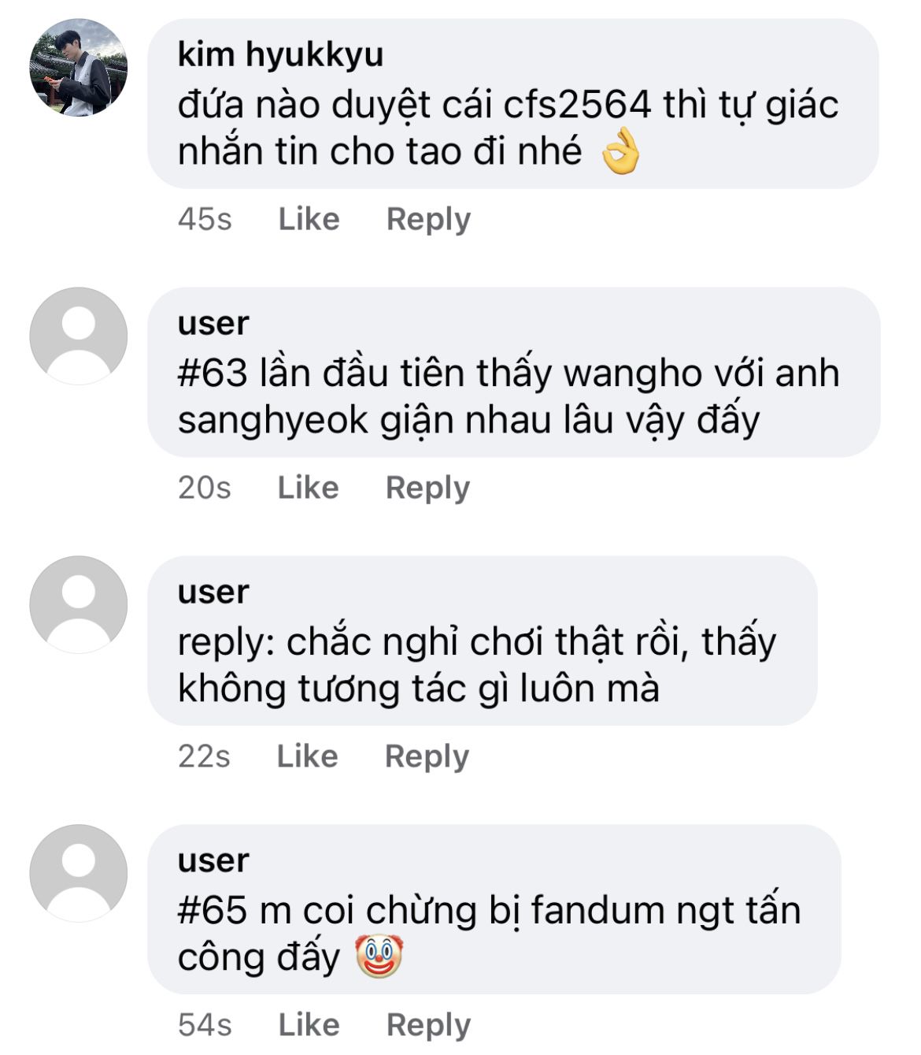Like the 'chắc nghỉ chơi thật' comment

coord(307,756)
